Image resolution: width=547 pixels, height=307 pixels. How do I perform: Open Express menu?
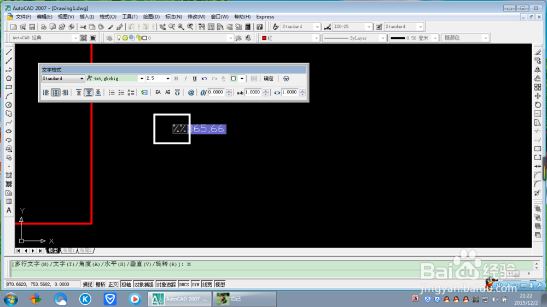pos(265,17)
